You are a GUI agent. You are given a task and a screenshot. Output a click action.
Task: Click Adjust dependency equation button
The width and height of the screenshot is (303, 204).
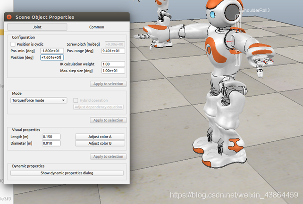(98, 107)
